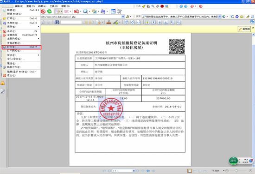255x174 pixels.
Task: Click the binoculars find icon
Action: pos(57,22)
